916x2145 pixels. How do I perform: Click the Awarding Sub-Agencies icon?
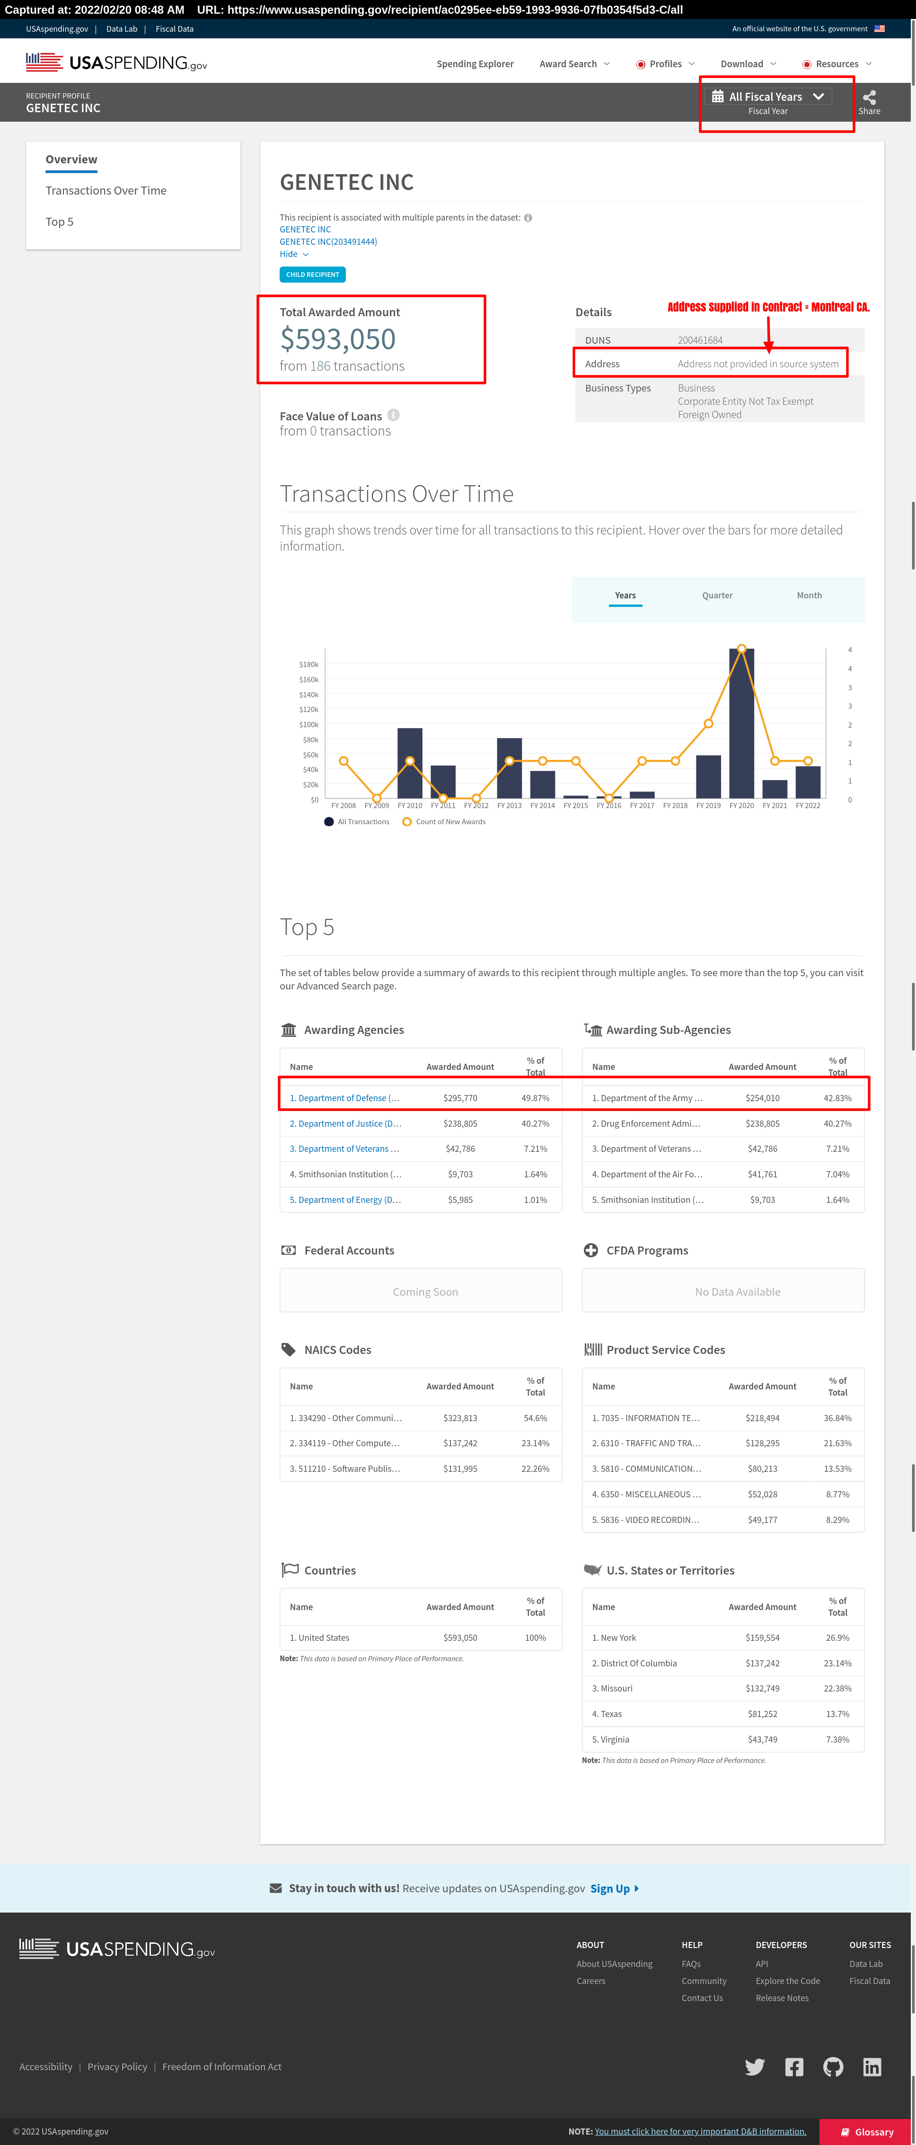pyautogui.click(x=592, y=1030)
